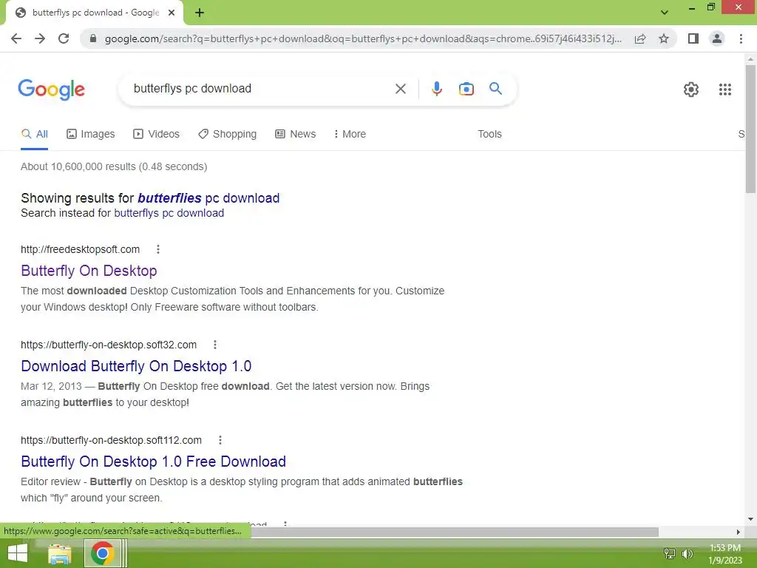This screenshot has height=568, width=757.
Task: Open corrected butterflies pc download results
Action: coord(208,198)
